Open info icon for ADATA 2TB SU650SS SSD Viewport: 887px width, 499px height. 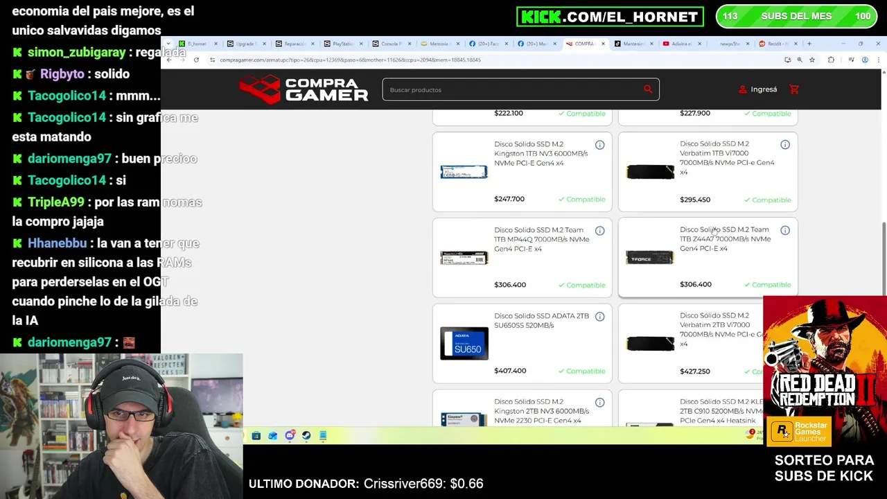click(599, 317)
